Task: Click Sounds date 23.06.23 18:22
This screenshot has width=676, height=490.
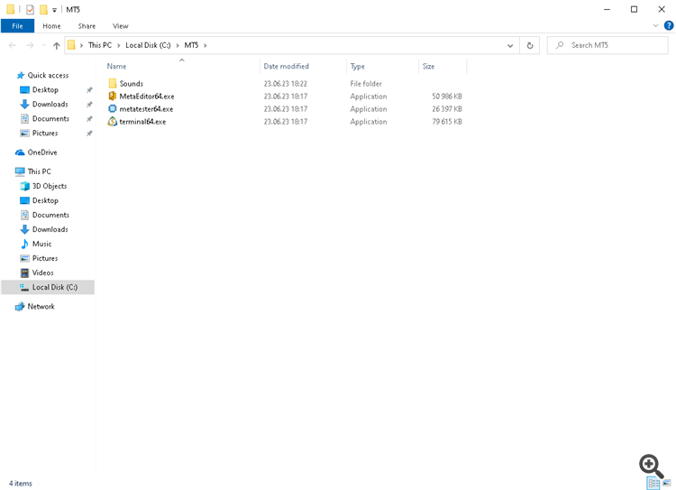Action: click(x=286, y=84)
